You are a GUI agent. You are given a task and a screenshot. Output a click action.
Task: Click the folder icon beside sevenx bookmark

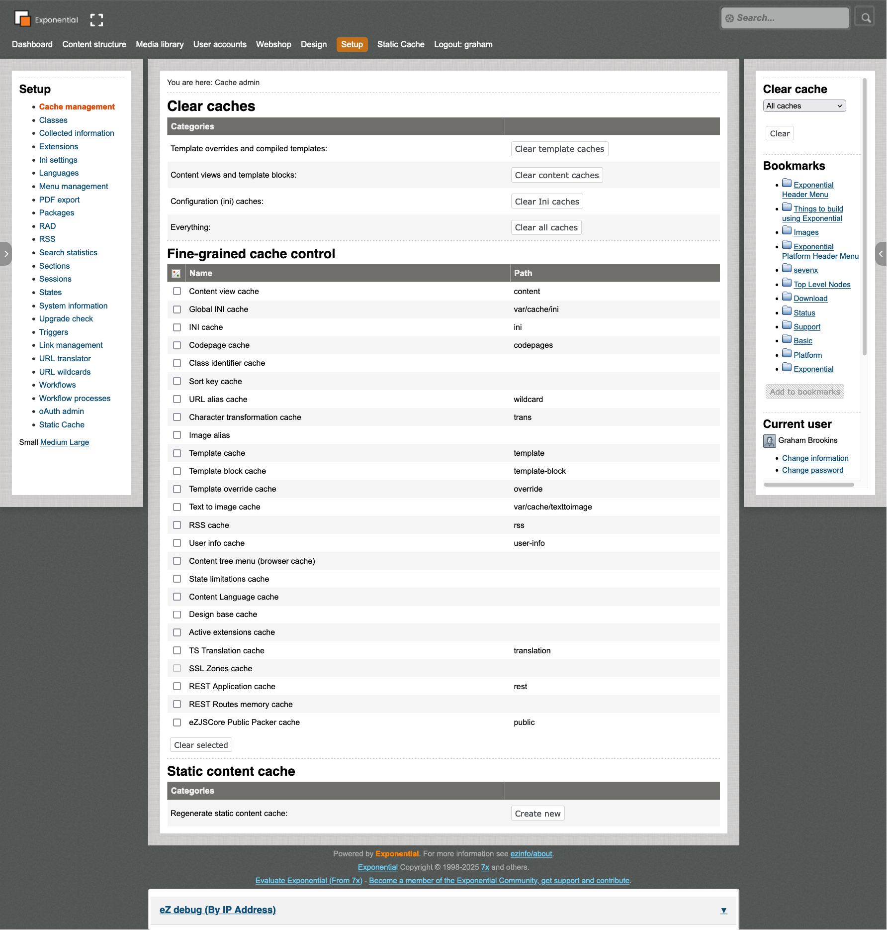point(787,268)
